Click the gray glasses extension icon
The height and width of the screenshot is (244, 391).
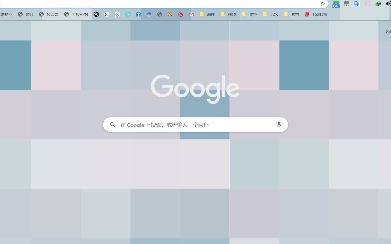(x=346, y=4)
